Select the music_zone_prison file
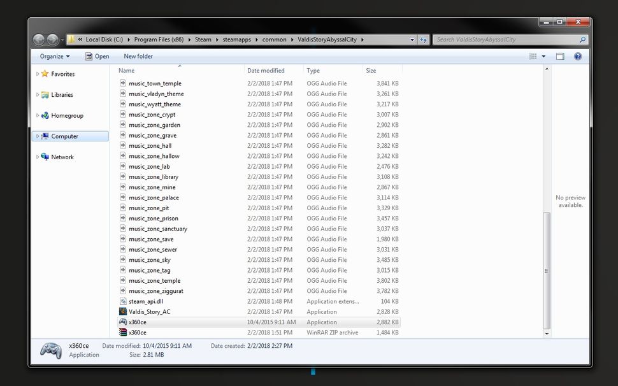 click(x=154, y=218)
